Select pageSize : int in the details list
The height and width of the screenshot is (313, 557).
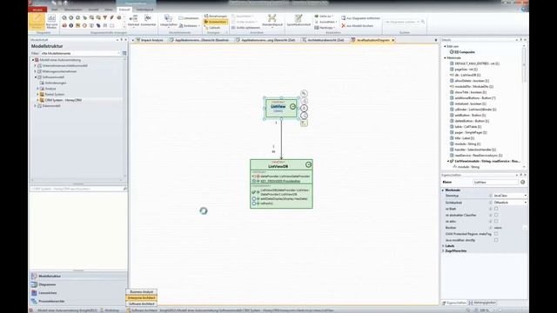click(x=466, y=70)
